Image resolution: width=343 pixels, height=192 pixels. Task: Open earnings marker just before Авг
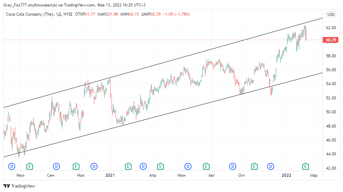[206, 167]
